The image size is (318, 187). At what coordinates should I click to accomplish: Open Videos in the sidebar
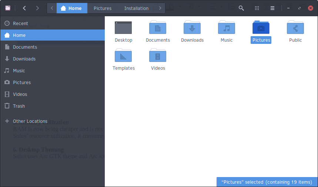coord(52,94)
